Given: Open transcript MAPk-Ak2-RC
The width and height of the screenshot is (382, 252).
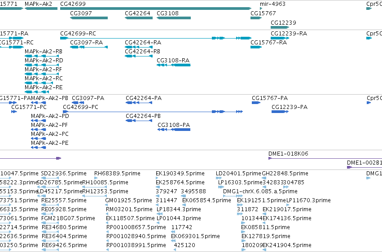Looking at the screenshot, I should tap(39, 83).
